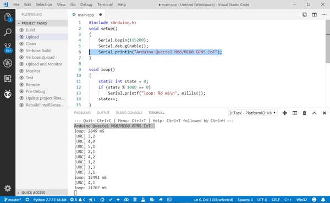Viewport: 330px width, 203px height.
Task: Change the C++ language mode
Action: [x=288, y=200]
